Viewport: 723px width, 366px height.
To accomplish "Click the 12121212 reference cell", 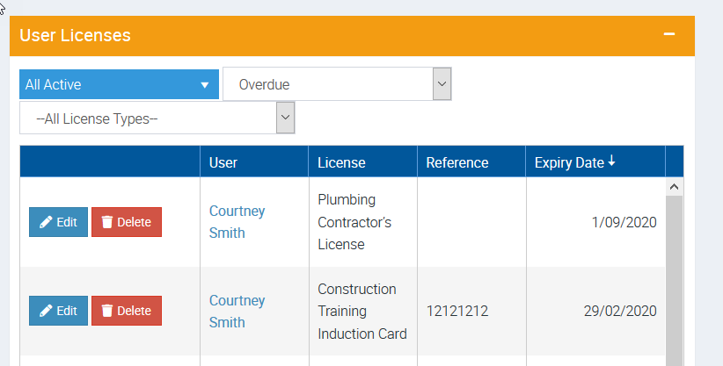I will 457,312.
